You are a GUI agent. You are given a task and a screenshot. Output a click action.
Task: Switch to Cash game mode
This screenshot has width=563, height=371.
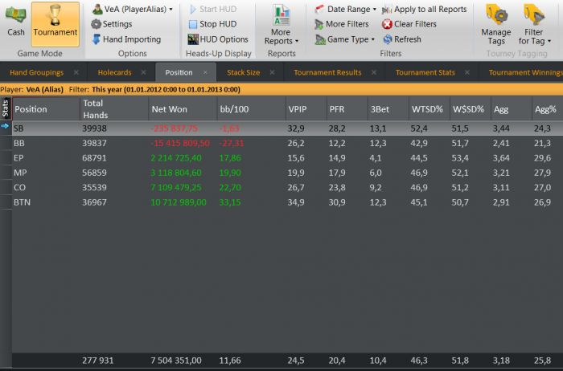[16, 22]
